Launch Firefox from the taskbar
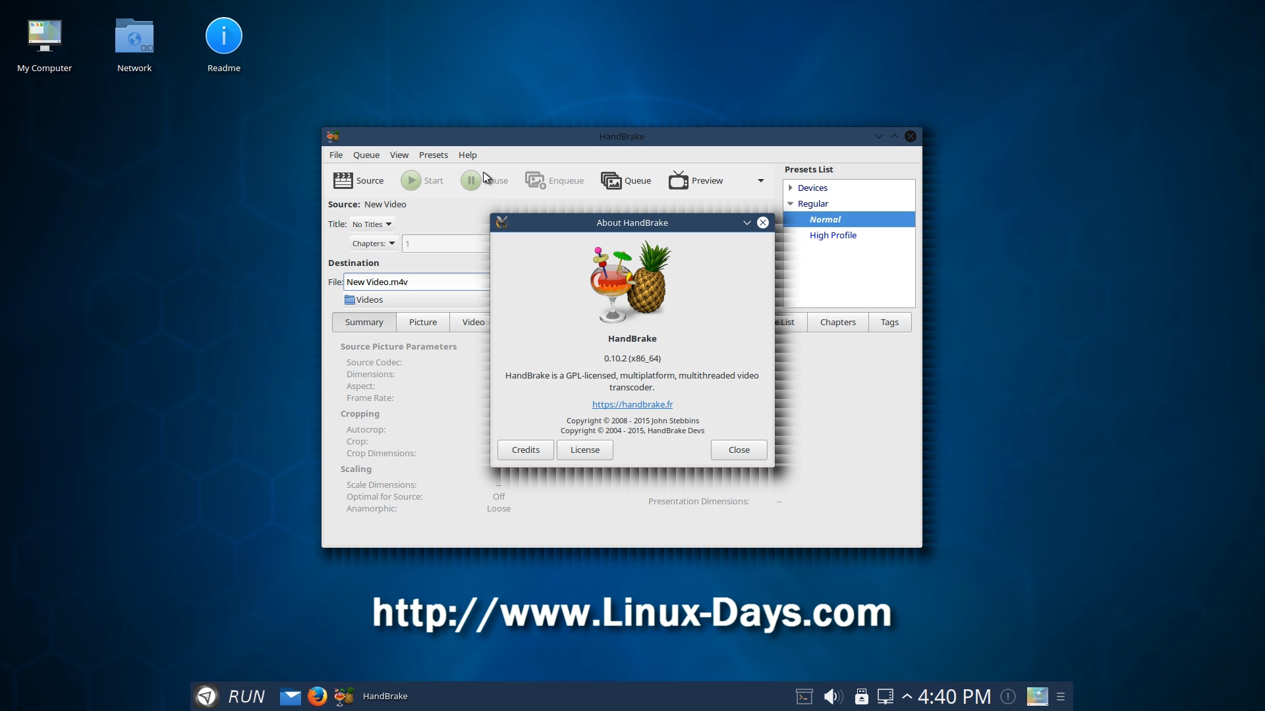Image resolution: width=1265 pixels, height=711 pixels. tap(318, 696)
